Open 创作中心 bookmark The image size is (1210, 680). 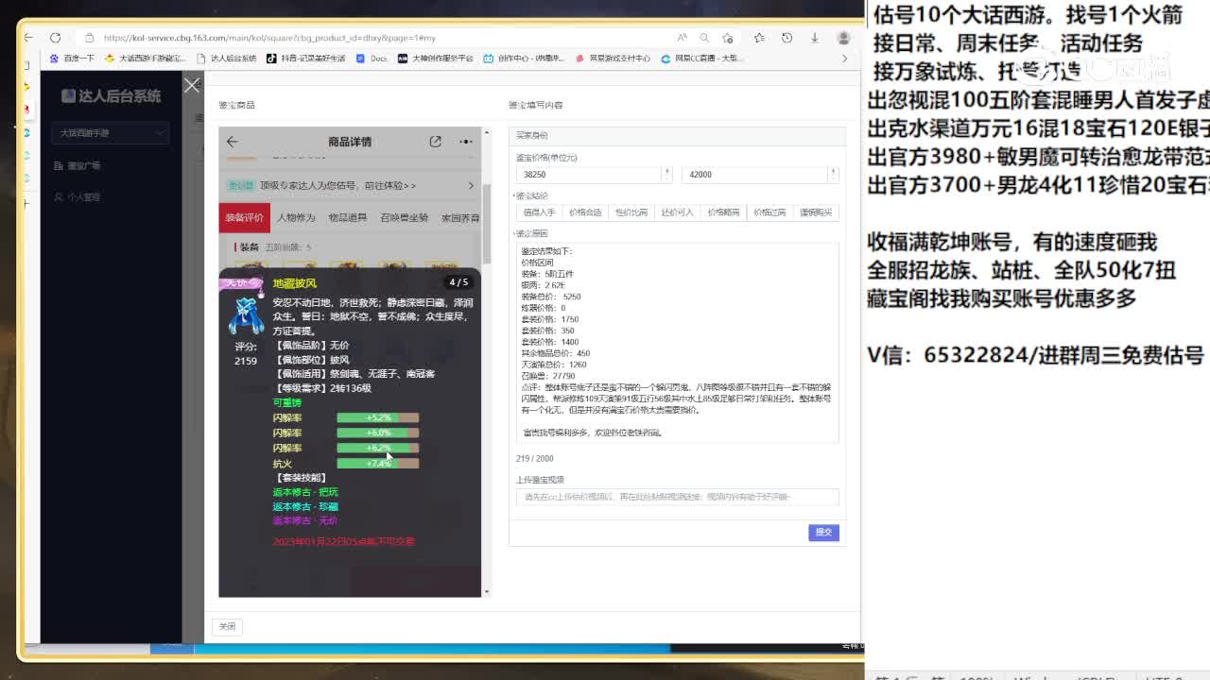pyautogui.click(x=524, y=59)
